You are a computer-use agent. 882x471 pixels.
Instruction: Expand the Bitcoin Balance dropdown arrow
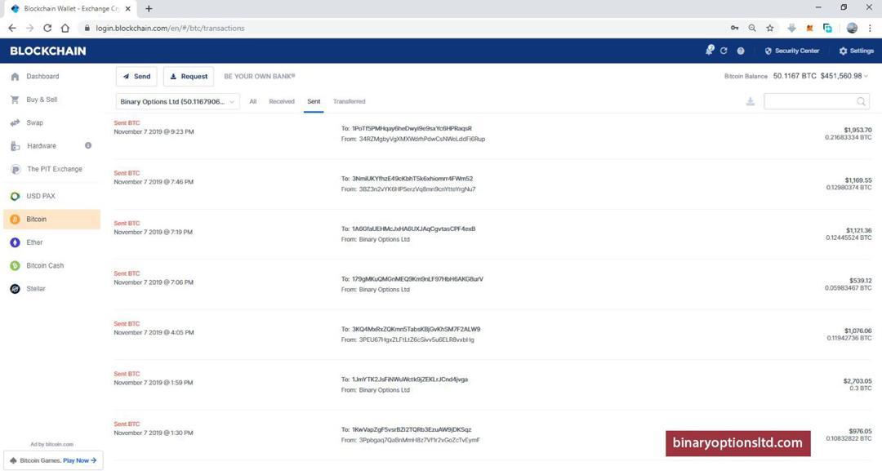[866, 76]
